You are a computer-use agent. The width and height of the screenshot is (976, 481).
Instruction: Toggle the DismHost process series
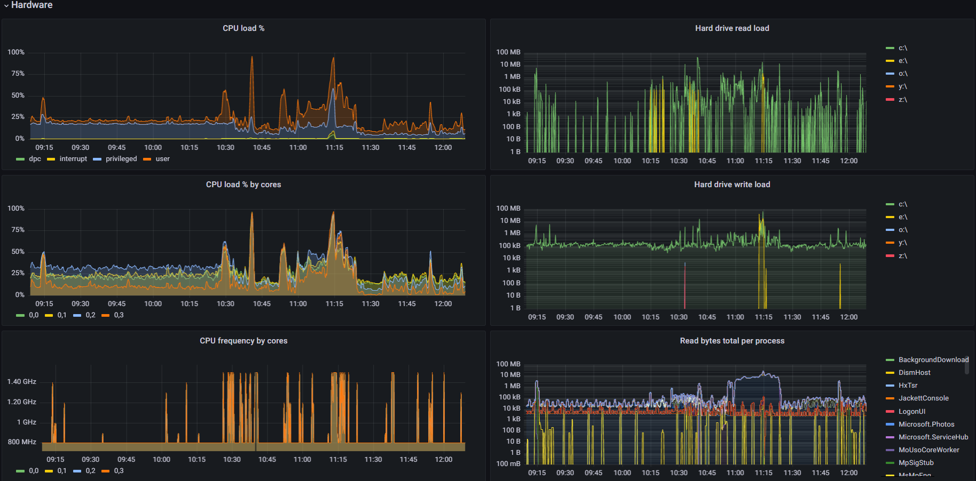[x=915, y=373]
